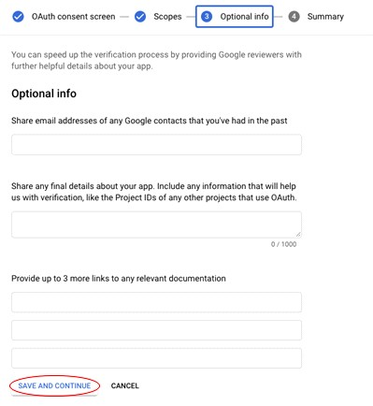Image resolution: width=373 pixels, height=406 pixels.
Task: Focus the second documentation link field
Action: click(x=156, y=330)
